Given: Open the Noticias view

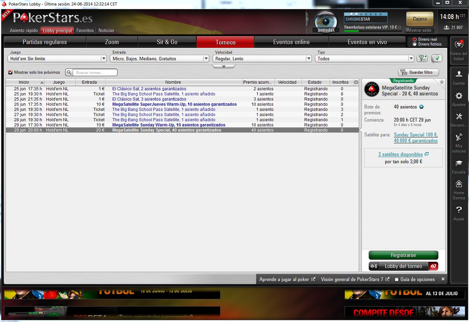Looking at the screenshot, I should (x=106, y=30).
